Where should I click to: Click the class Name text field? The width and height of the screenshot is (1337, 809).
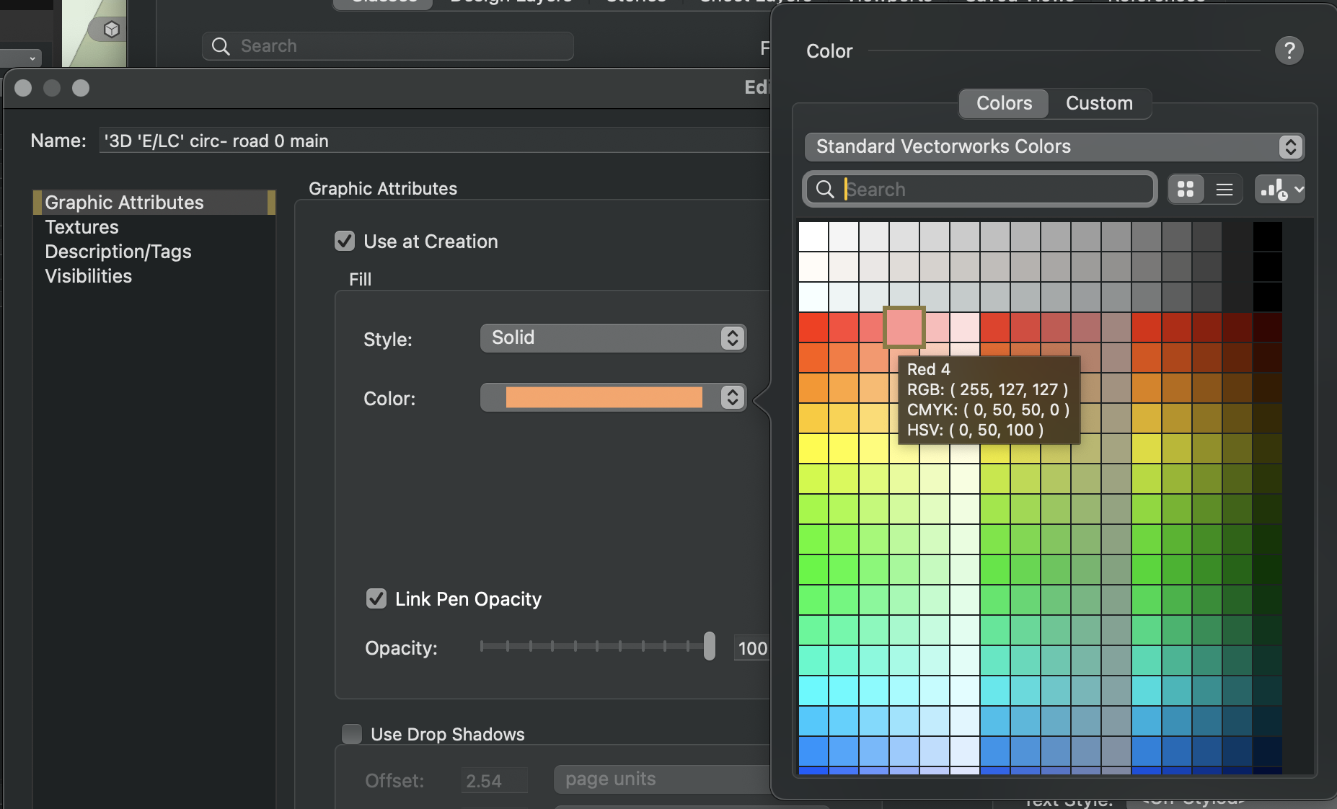(433, 141)
